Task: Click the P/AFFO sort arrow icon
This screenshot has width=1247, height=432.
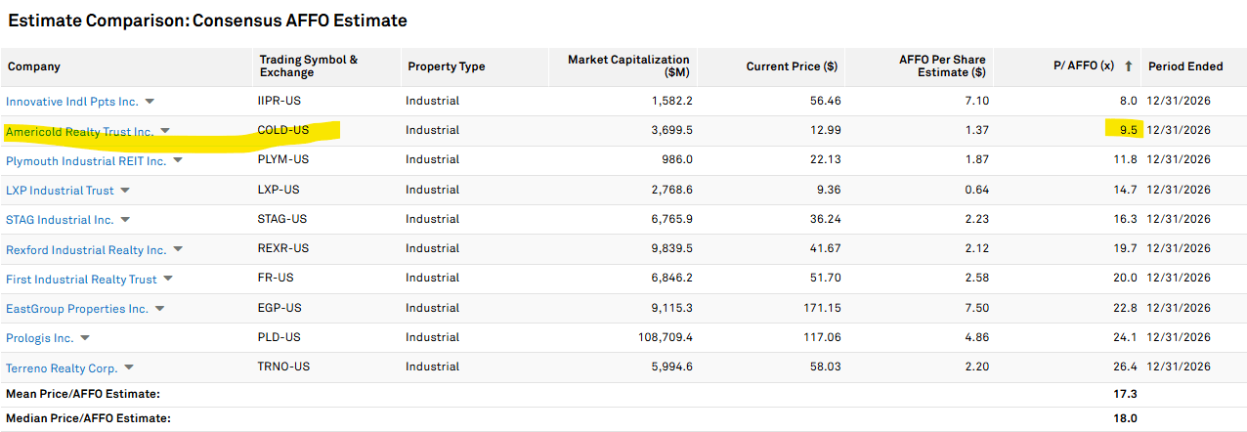Action: 1129,66
